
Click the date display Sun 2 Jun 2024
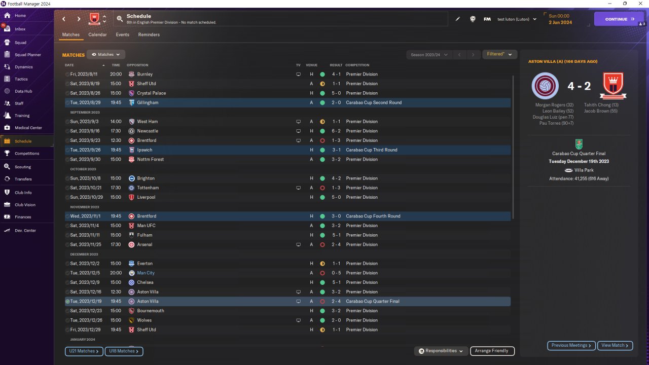560,19
